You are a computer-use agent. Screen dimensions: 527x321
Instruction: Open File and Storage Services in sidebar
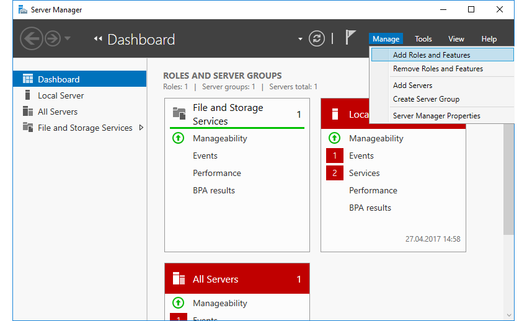click(x=85, y=128)
